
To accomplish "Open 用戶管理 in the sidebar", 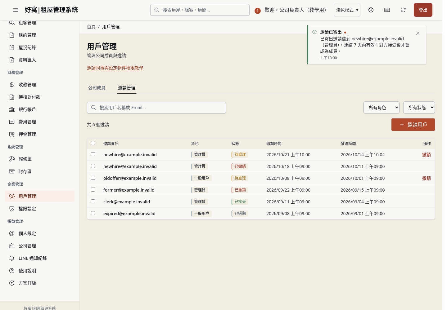I will [40, 196].
